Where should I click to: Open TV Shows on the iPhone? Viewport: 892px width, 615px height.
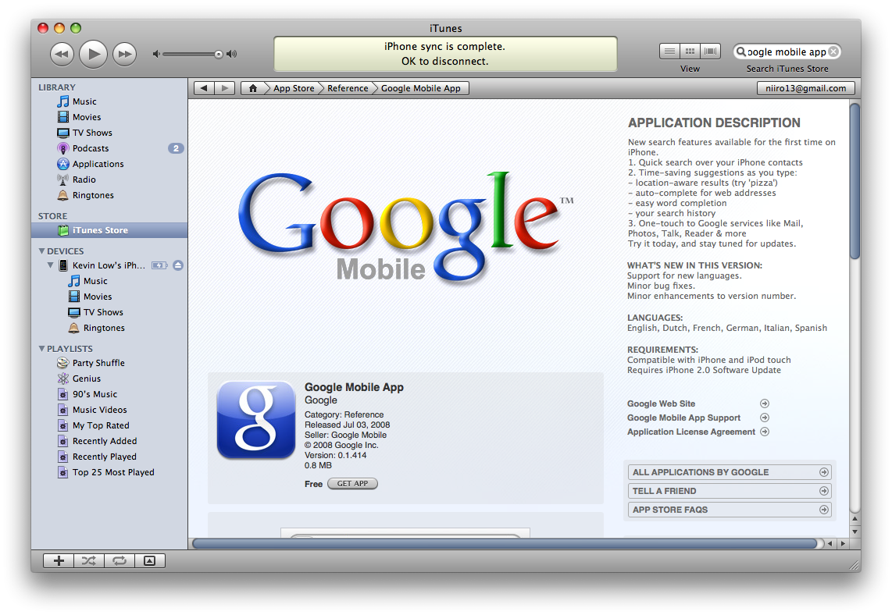109,312
